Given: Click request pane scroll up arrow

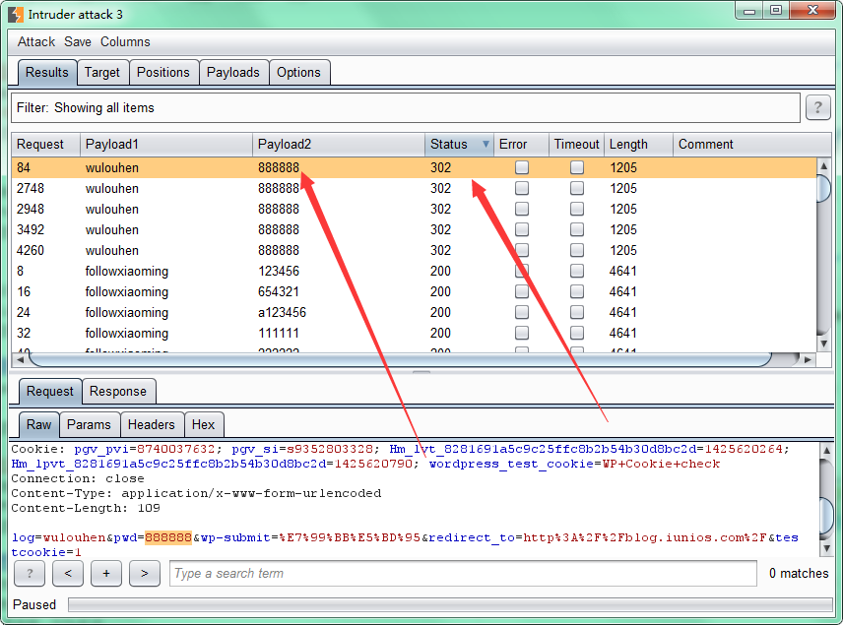Looking at the screenshot, I should [826, 451].
